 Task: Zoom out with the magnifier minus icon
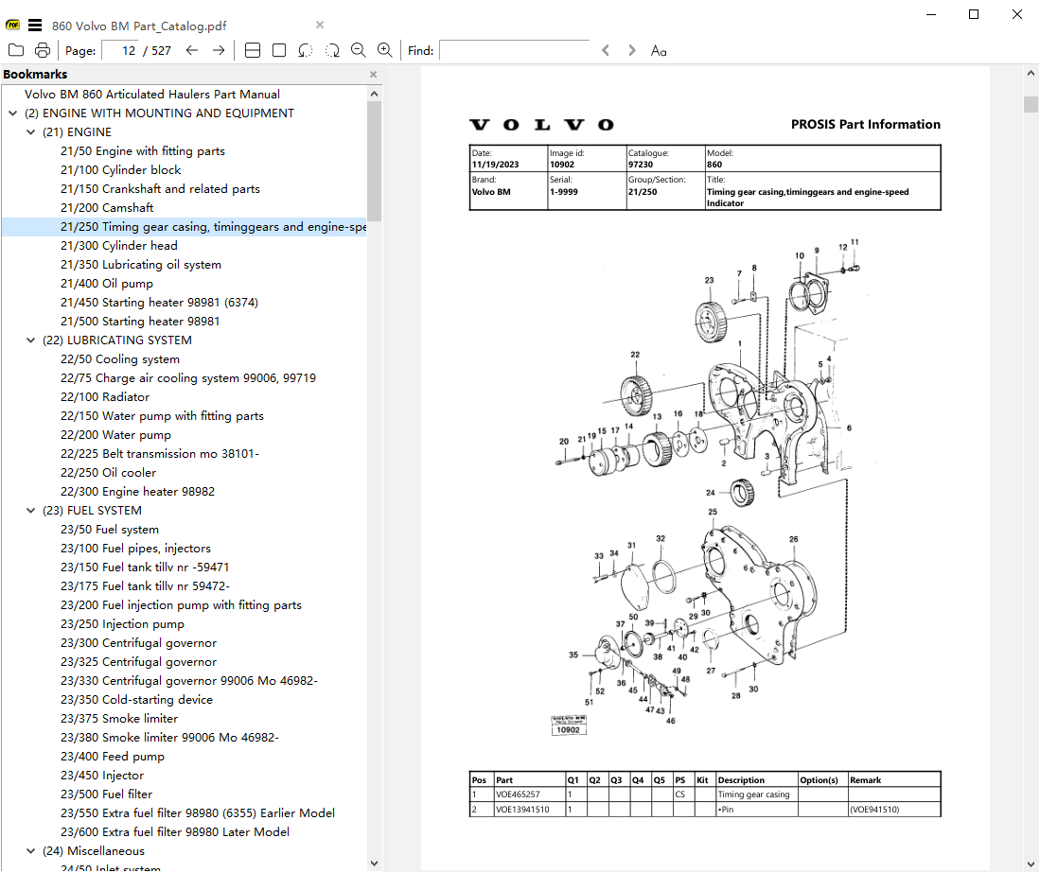358,50
